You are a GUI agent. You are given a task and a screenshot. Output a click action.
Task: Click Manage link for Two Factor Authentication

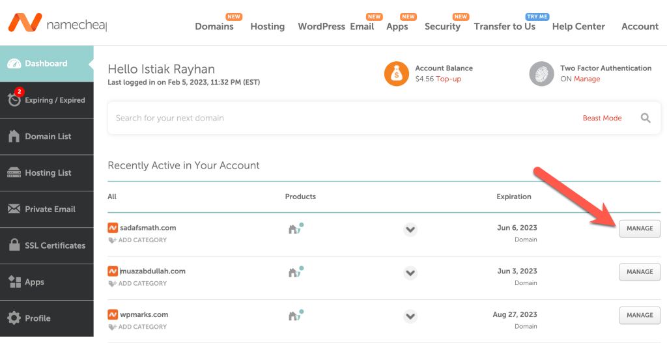[x=587, y=79]
